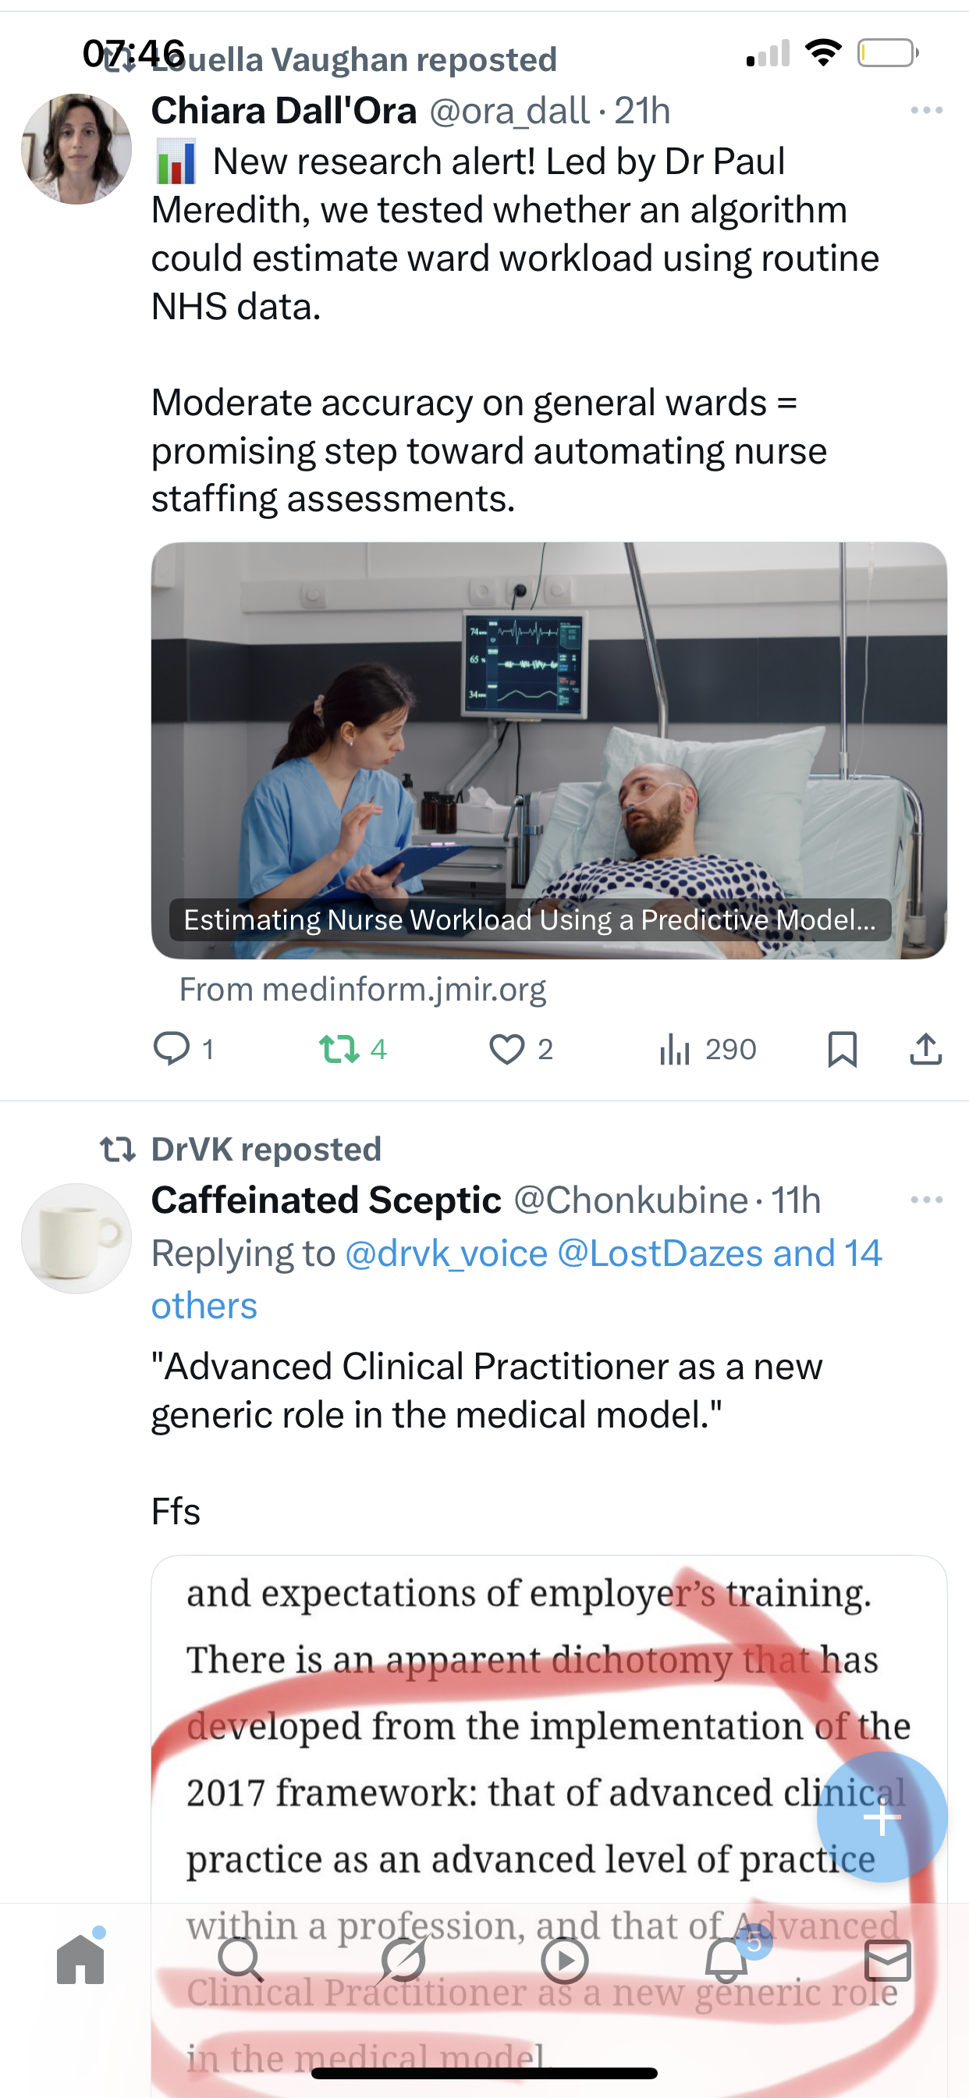The height and width of the screenshot is (2098, 969).
Task: Open the medinform.jmir.org article card
Action: click(x=548, y=750)
